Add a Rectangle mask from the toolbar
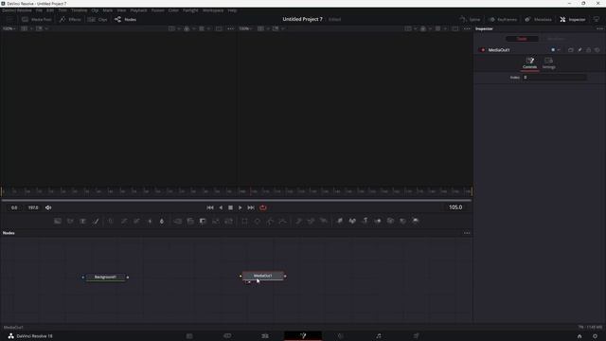This screenshot has width=606, height=341. point(244,221)
